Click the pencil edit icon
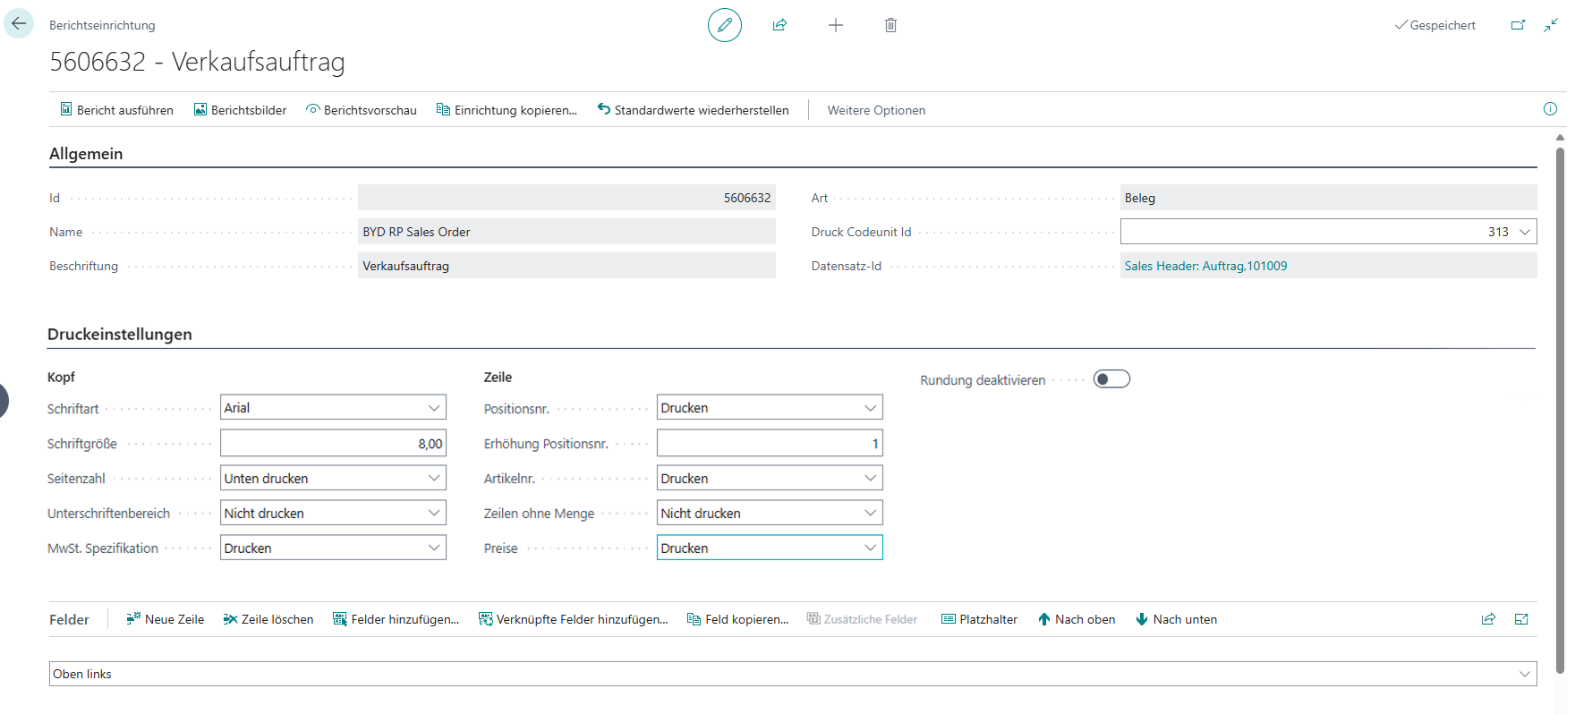Viewport: 1575px width, 714px height. tap(724, 25)
